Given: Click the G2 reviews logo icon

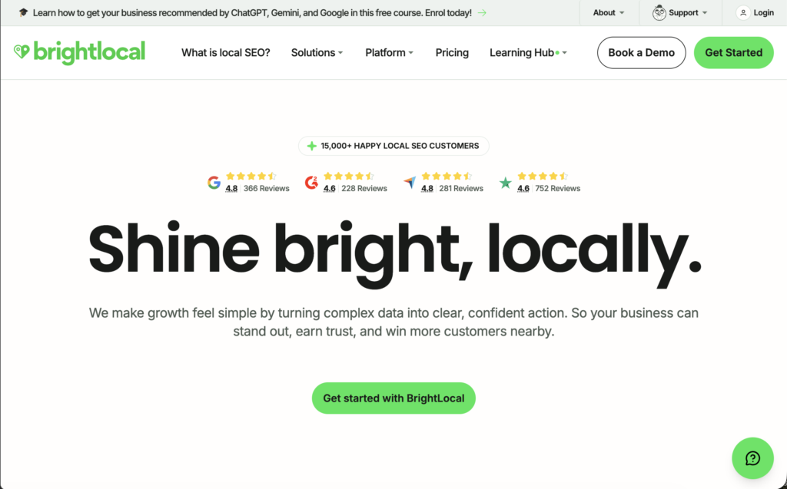Looking at the screenshot, I should (x=312, y=183).
